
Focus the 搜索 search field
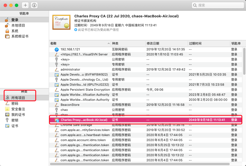218,5
